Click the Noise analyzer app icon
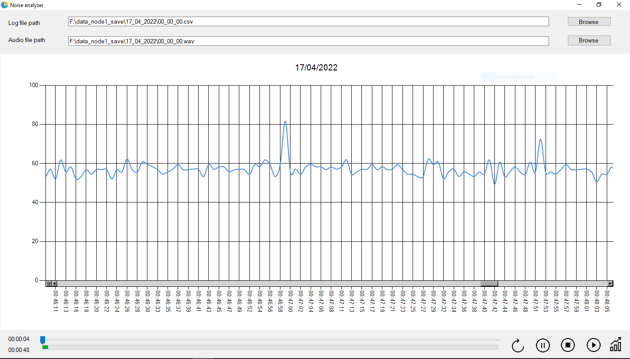Screen dimensions: 630x359 pos(4,5)
